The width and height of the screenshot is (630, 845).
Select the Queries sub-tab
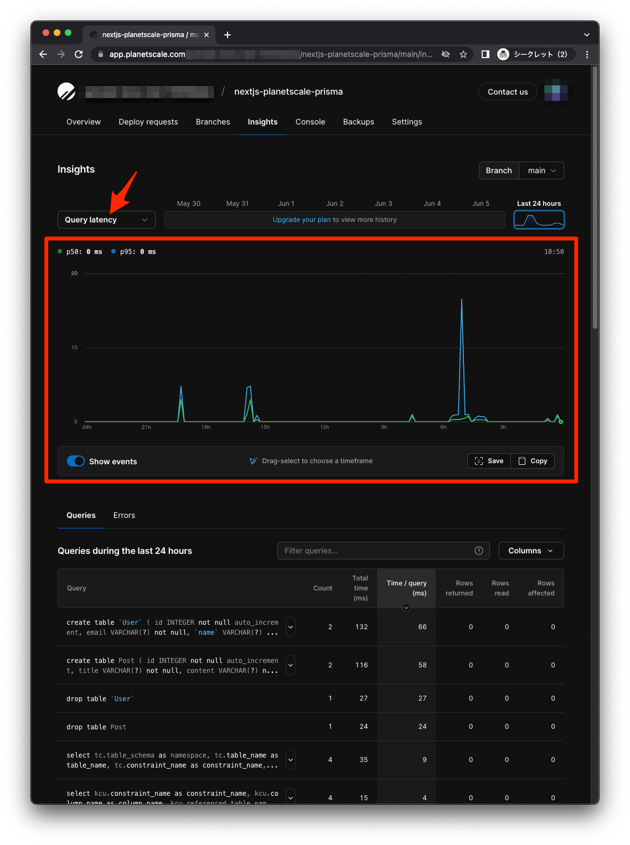point(81,515)
